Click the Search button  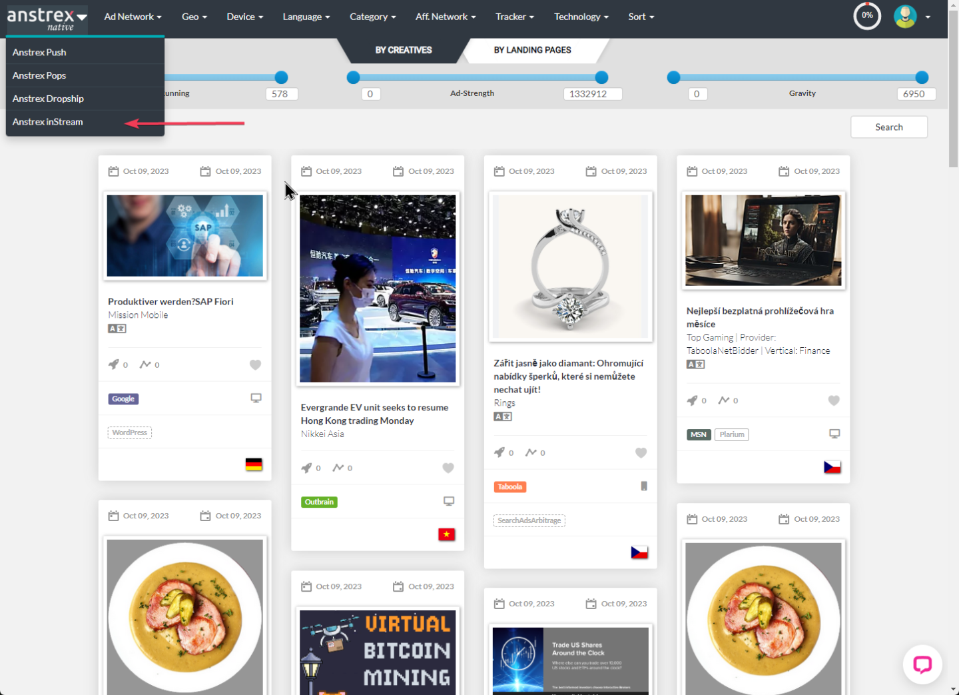[x=888, y=127]
